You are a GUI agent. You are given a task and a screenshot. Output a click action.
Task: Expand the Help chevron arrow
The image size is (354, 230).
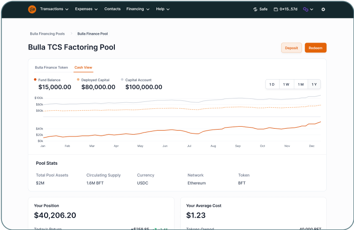[168, 9]
